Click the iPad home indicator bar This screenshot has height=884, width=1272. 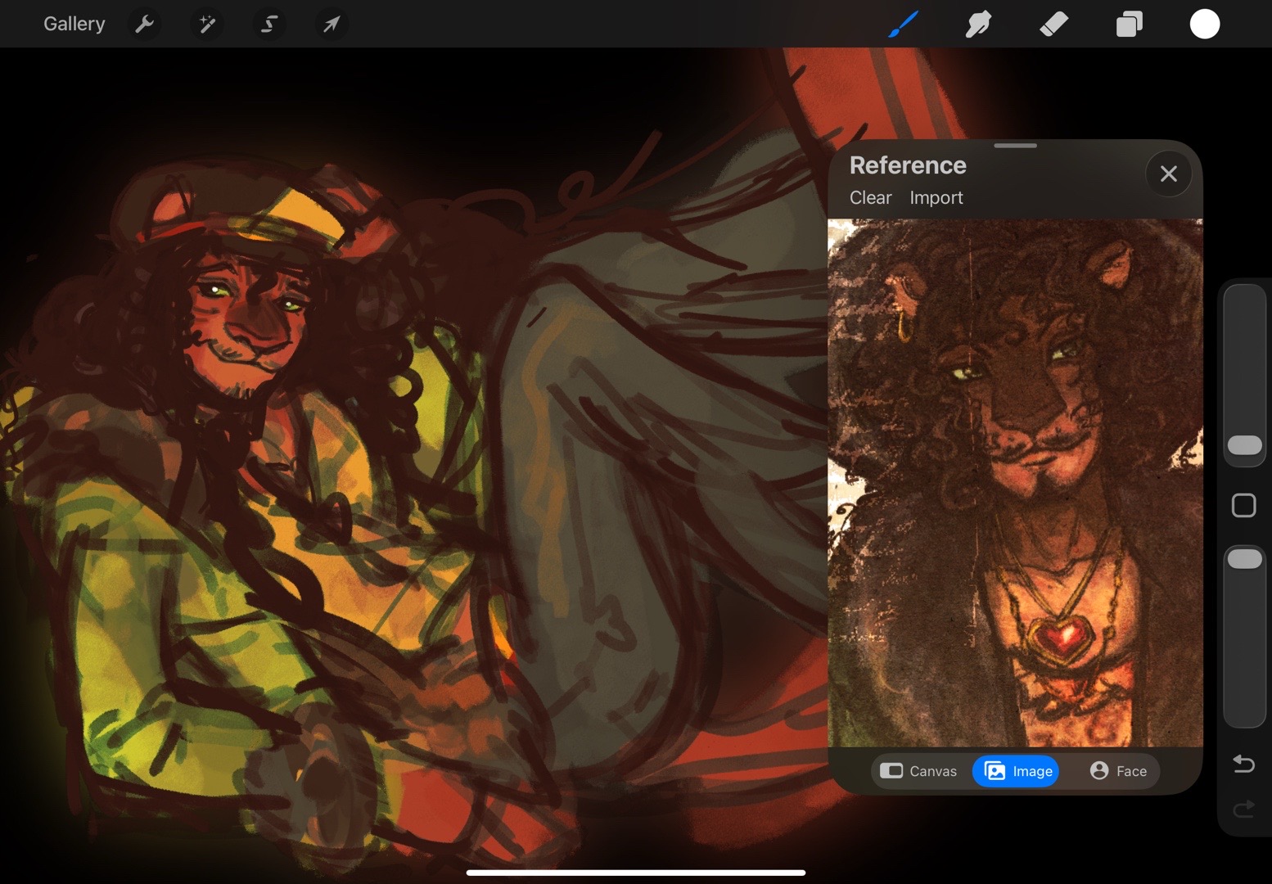[x=636, y=873]
